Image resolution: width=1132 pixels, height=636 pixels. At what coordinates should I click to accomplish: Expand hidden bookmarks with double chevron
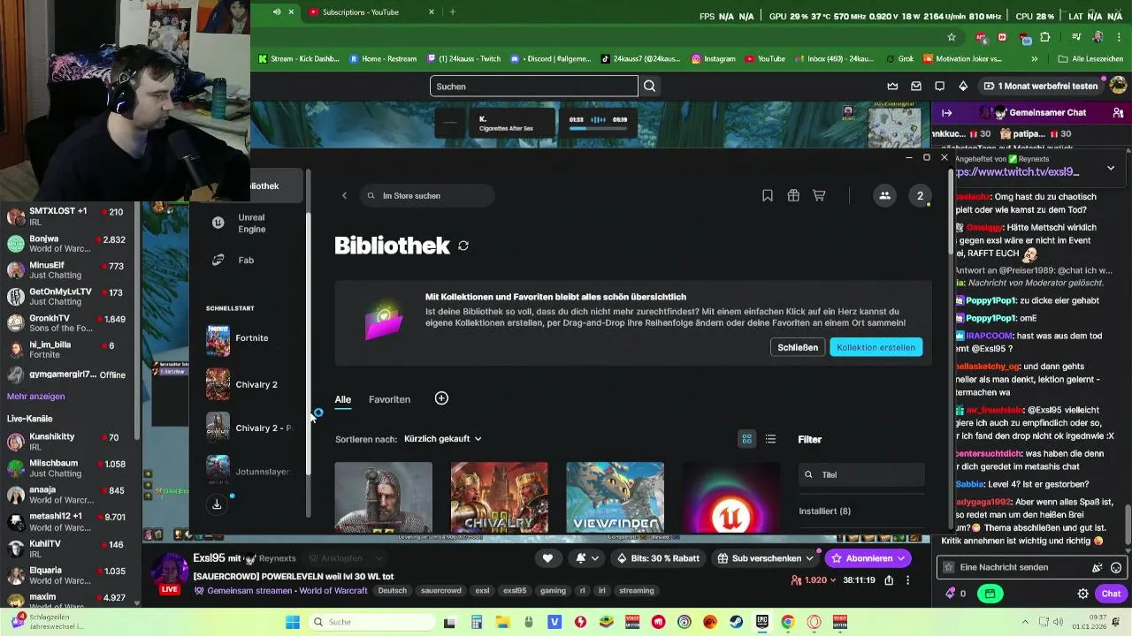click(x=1034, y=58)
